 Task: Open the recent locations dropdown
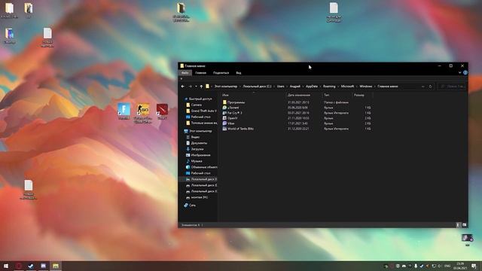click(x=196, y=87)
